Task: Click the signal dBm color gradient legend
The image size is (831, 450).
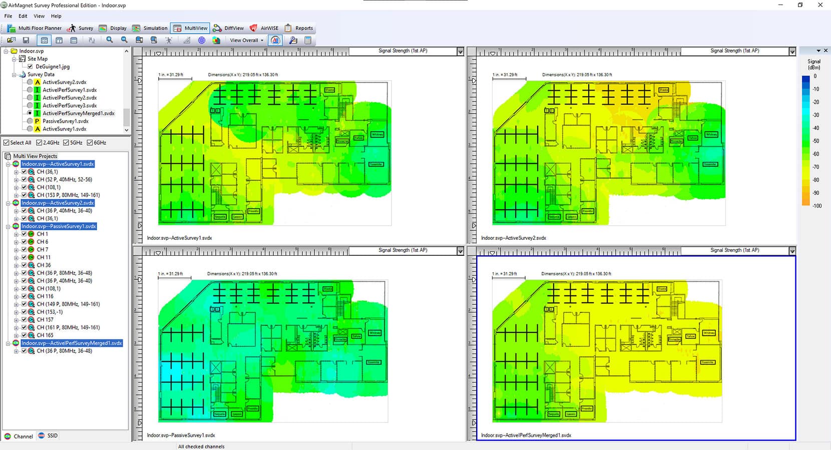Action: pyautogui.click(x=805, y=141)
